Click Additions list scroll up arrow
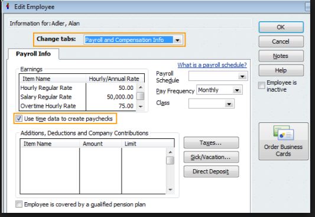Screen dimensions: 315x217 coord(170,152)
